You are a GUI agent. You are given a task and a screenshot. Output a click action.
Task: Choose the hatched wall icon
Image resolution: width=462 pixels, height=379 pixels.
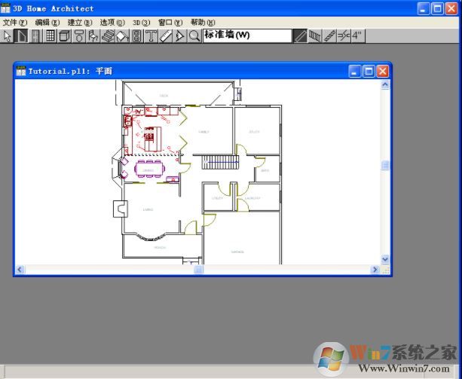point(329,36)
